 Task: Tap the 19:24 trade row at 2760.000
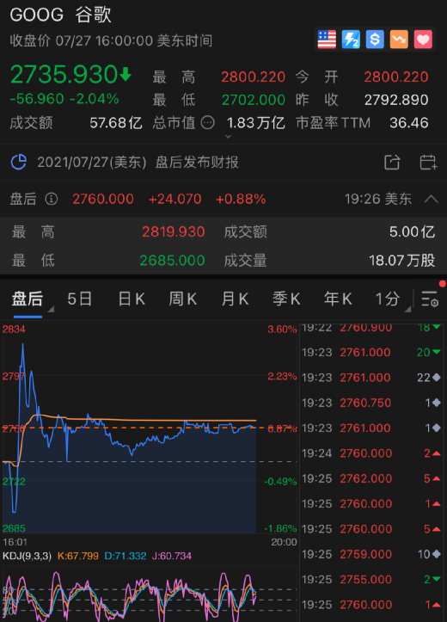point(371,453)
